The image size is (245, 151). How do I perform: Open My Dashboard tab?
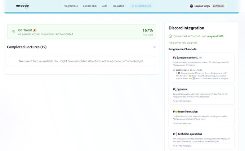pyautogui.click(x=141, y=6)
